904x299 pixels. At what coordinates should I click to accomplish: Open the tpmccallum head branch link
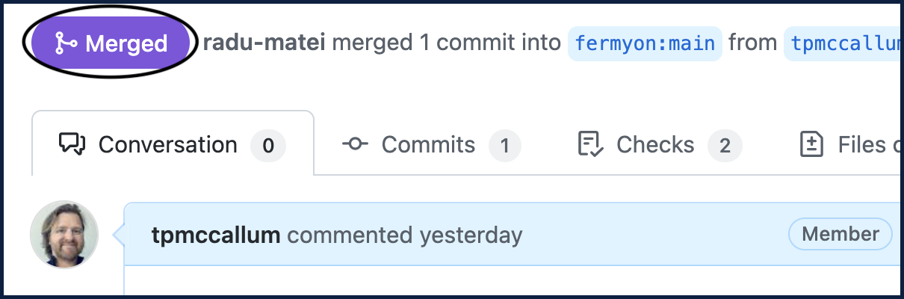pos(844,43)
